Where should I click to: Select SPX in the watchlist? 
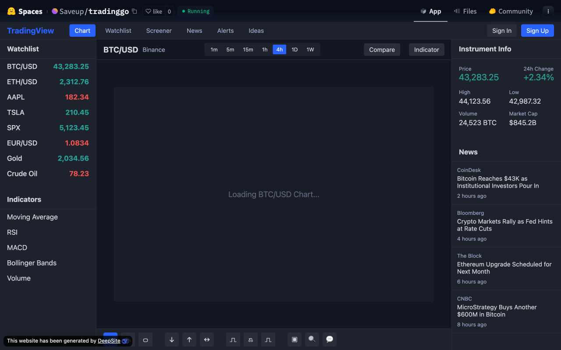pyautogui.click(x=48, y=128)
